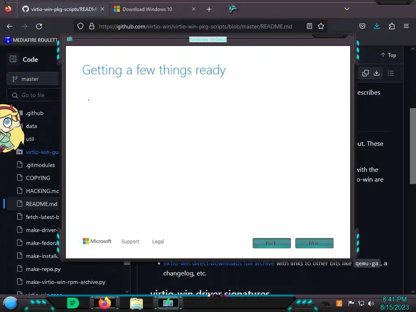Screen dimensions: 416x312
Task: Bookmark this page with the star icon
Action: [321, 26]
